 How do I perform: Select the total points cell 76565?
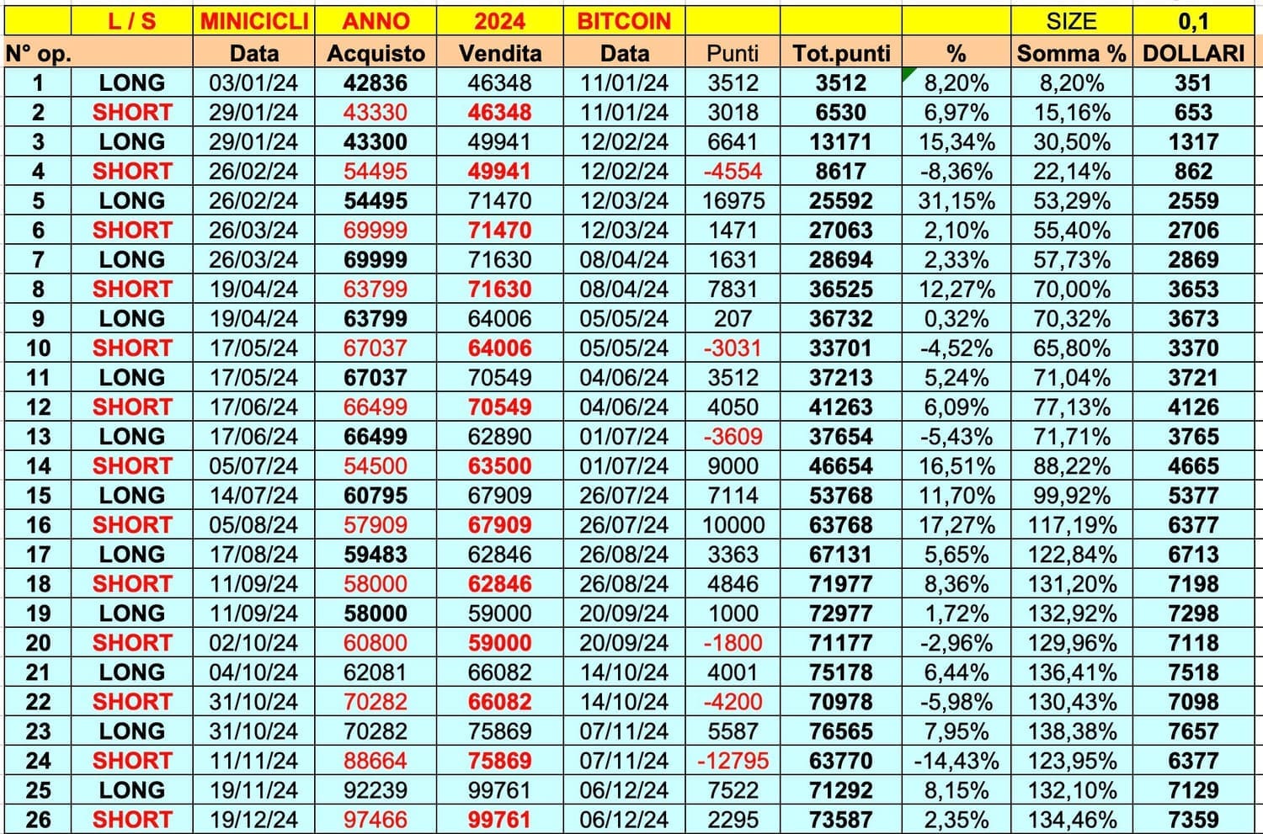pyautogui.click(x=841, y=730)
